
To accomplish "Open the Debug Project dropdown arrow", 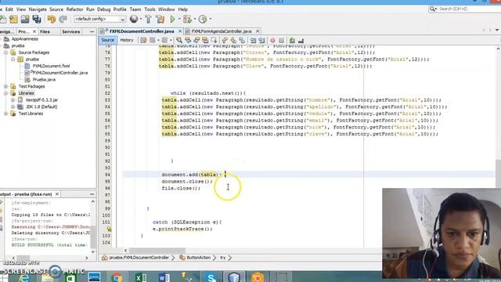I will [195, 19].
